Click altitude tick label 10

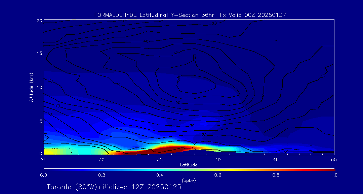click(39, 87)
